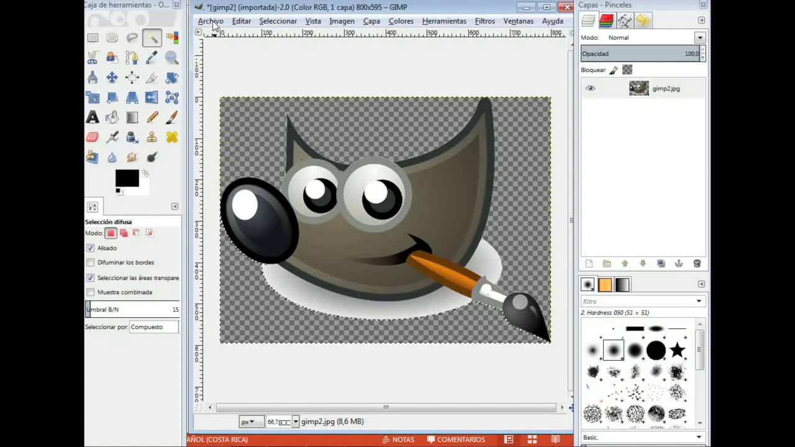Enable Difuminar los bordes checkbox
The width and height of the screenshot is (795, 447).
pos(91,262)
